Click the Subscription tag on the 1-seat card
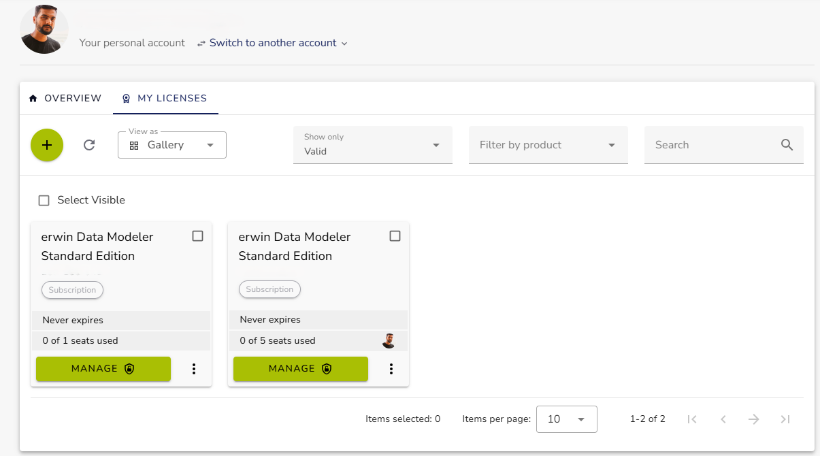The height and width of the screenshot is (456, 820). coord(72,290)
